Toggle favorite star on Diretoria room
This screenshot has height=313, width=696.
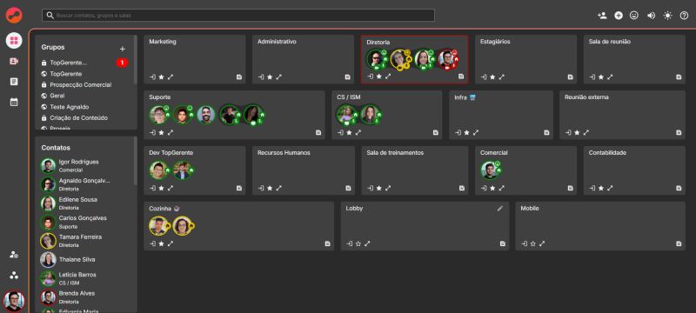pos(379,77)
